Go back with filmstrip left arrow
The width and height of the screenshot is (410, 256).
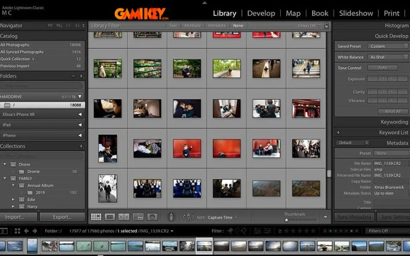[26, 231]
